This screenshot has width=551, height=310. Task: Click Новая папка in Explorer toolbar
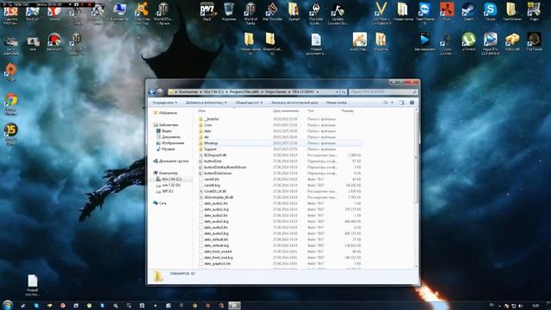336,102
